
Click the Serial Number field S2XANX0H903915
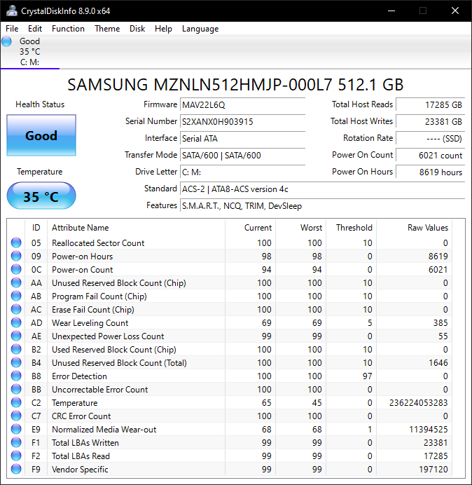pyautogui.click(x=242, y=121)
